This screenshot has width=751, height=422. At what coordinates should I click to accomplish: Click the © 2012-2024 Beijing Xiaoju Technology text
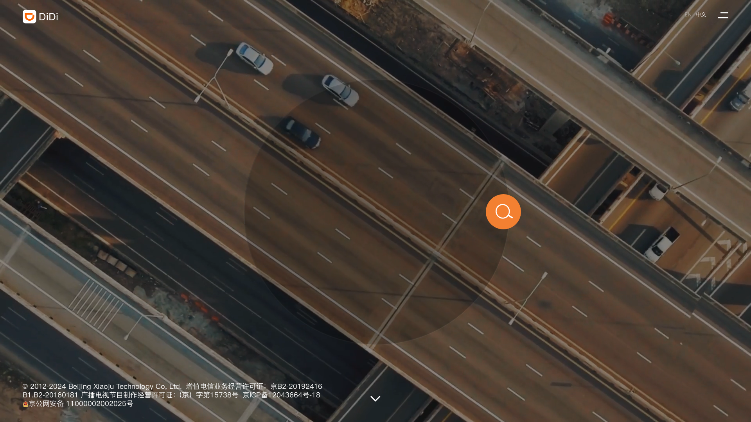click(x=102, y=386)
